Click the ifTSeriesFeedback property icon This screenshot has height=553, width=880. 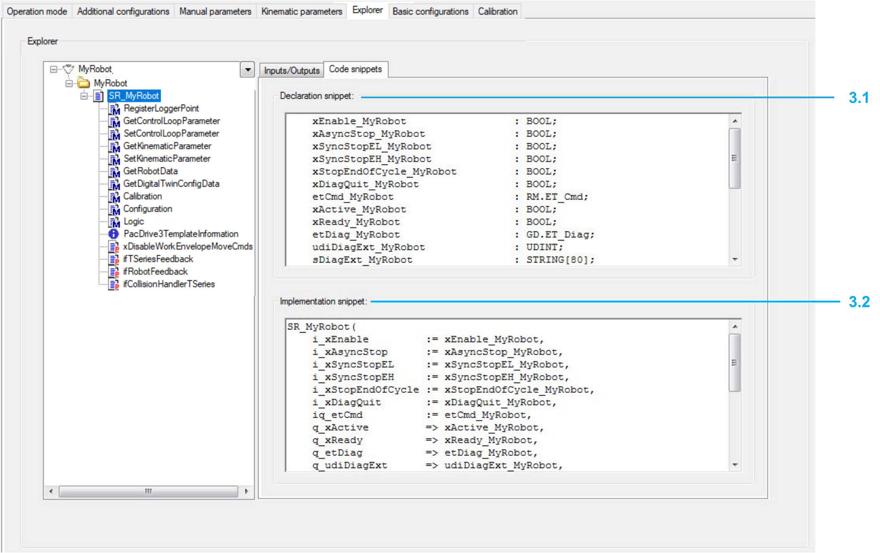114,260
